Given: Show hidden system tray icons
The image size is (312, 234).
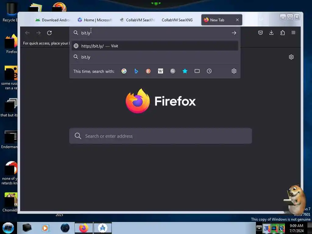Looking at the screenshot, I should (259, 228).
